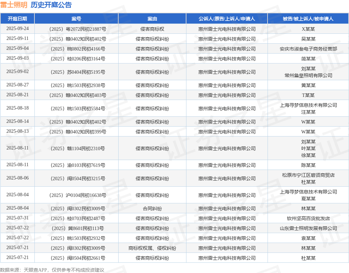Click defendant 黄某某
This screenshot has width=349, height=273.
[308, 85]
